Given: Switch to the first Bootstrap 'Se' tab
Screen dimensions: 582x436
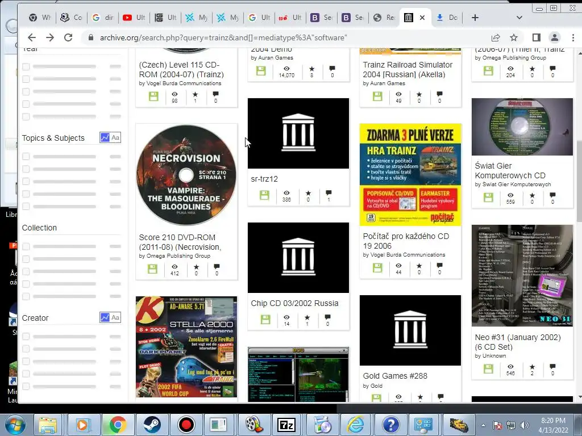Looking at the screenshot, I should [x=322, y=18].
